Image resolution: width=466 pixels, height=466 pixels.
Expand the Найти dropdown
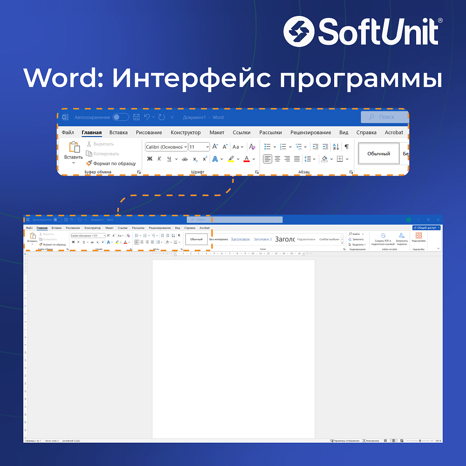click(x=363, y=234)
